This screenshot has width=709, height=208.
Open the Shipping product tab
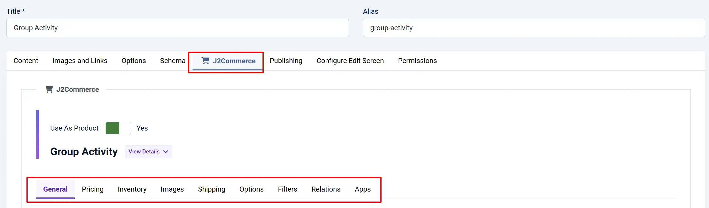click(212, 189)
